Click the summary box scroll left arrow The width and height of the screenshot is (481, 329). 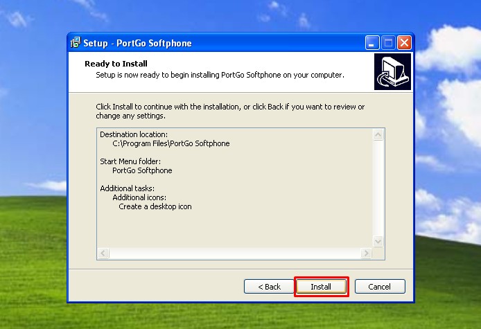pyautogui.click(x=103, y=254)
